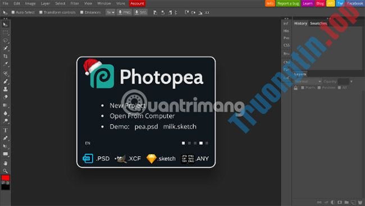Image resolution: width=365 pixels, height=206 pixels.
Task: Select the Move tool in the left toolbar
Action: click(x=5, y=25)
